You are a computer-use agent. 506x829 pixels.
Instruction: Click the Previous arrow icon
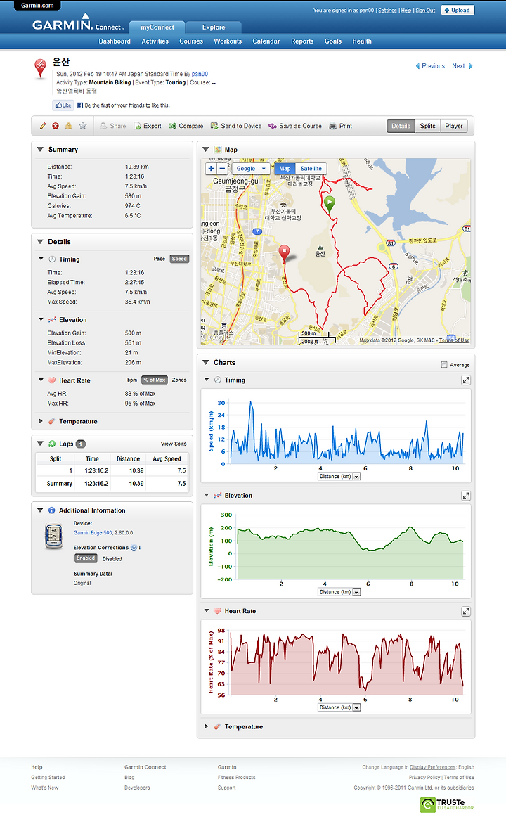click(x=417, y=66)
